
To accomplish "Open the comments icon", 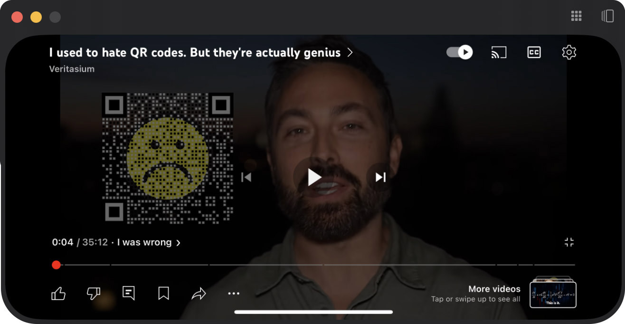I will (x=128, y=293).
